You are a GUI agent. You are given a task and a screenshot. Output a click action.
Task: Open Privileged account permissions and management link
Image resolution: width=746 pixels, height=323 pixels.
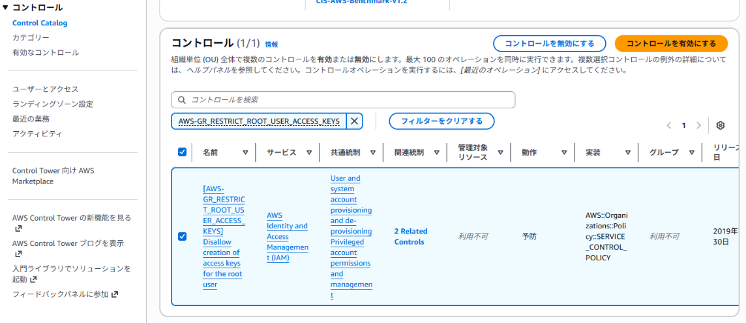pos(351,268)
